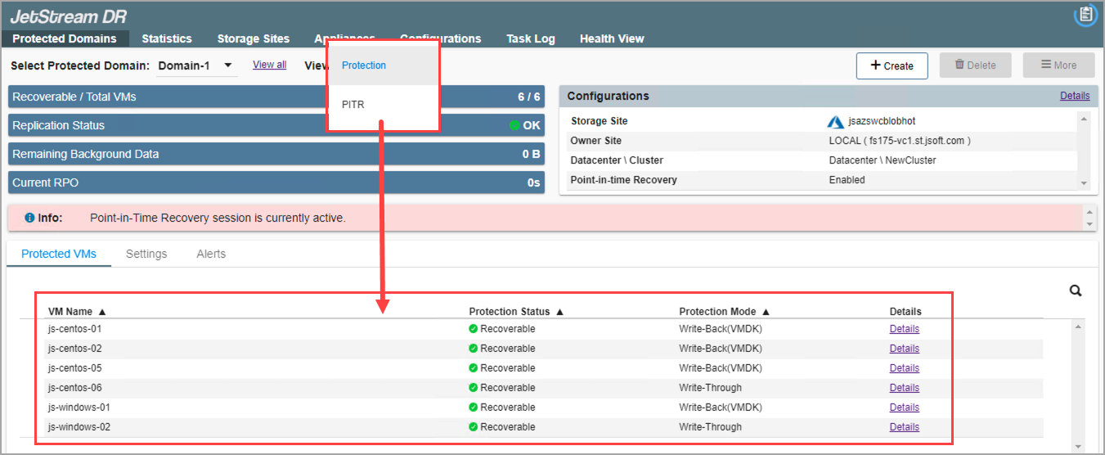
Task: Sort by VM Name column arrow
Action: (x=102, y=312)
